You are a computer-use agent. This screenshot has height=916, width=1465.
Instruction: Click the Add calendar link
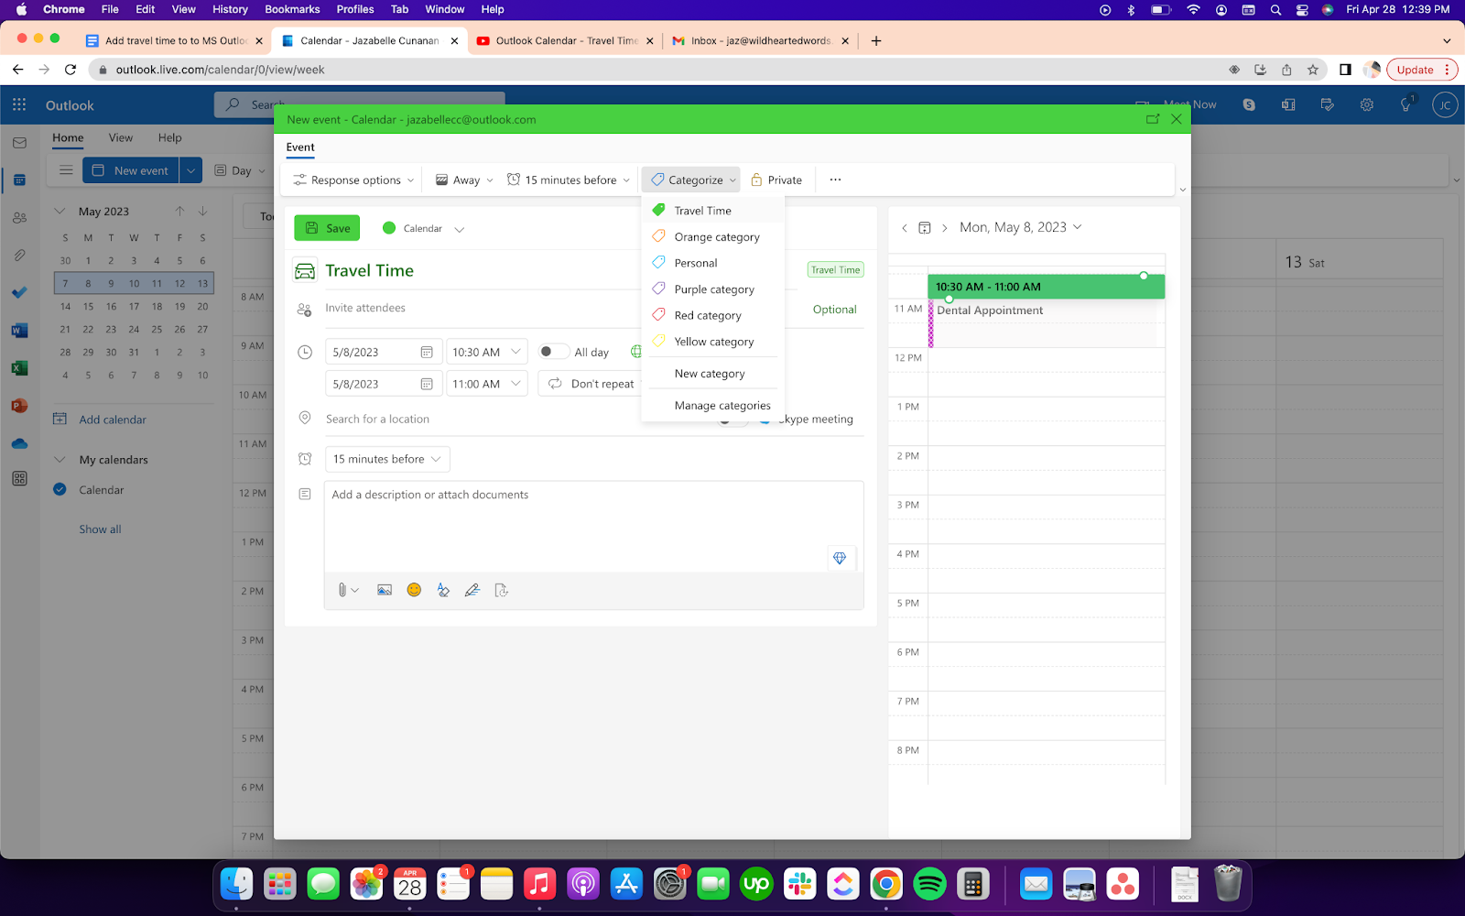[x=113, y=420]
